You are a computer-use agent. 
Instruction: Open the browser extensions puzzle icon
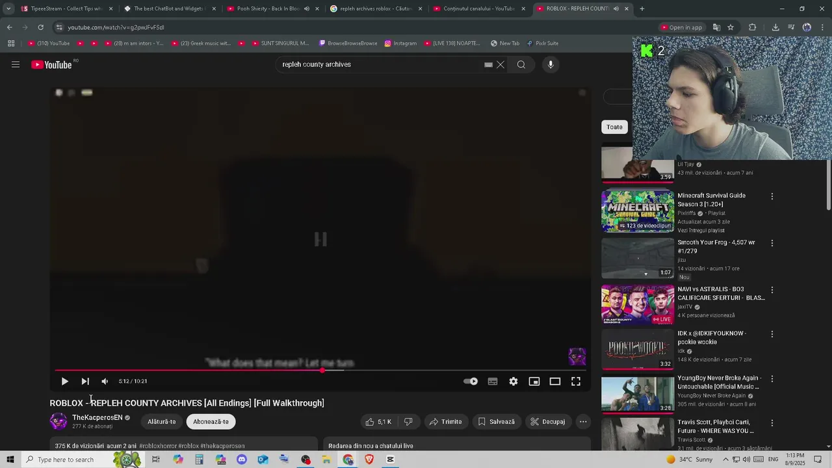pos(753,27)
